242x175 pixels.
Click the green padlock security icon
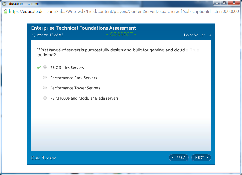coord(5,12)
